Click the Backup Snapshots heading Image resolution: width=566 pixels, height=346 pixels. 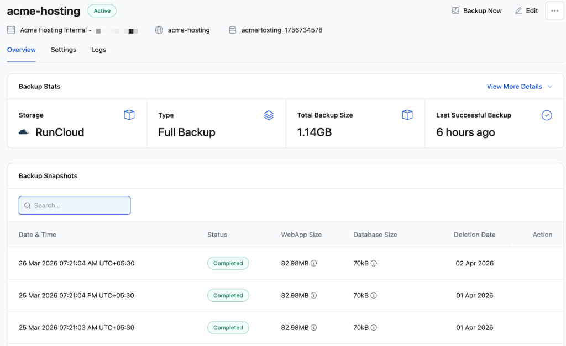[x=48, y=176]
